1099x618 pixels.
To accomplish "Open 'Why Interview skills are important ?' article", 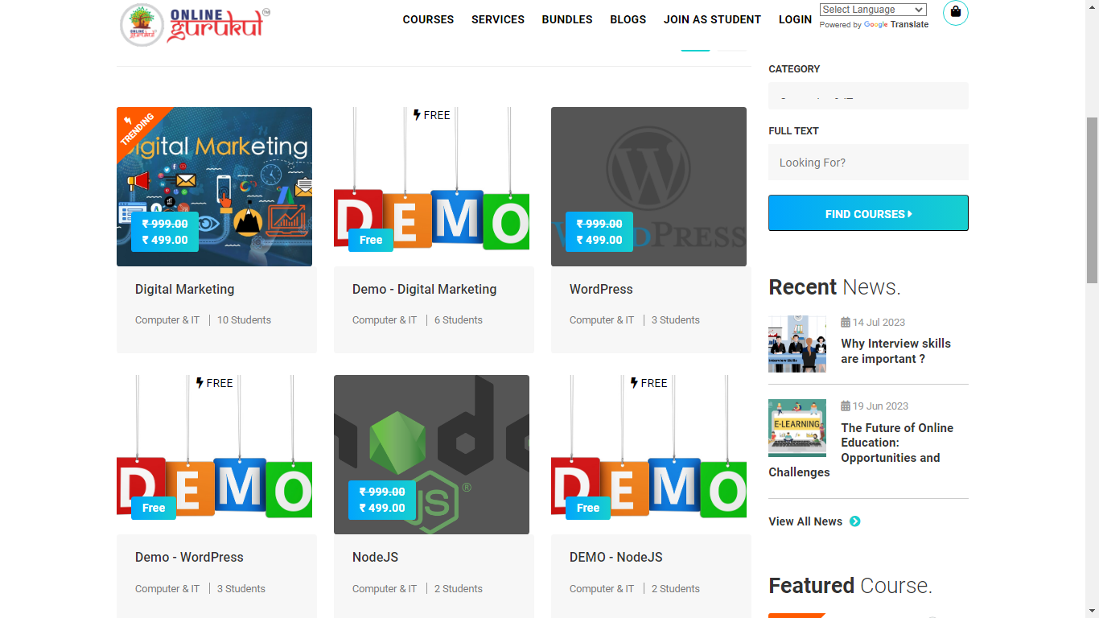I will pos(895,351).
